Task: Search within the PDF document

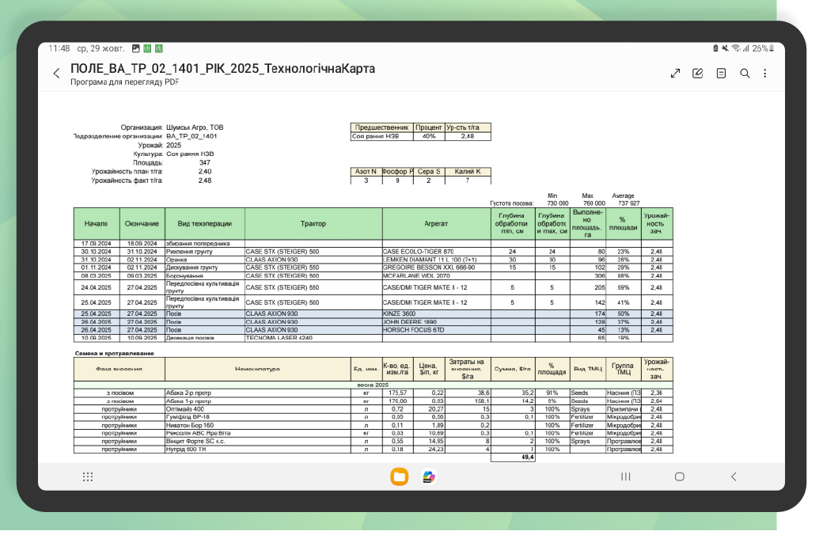Action: [x=745, y=74]
